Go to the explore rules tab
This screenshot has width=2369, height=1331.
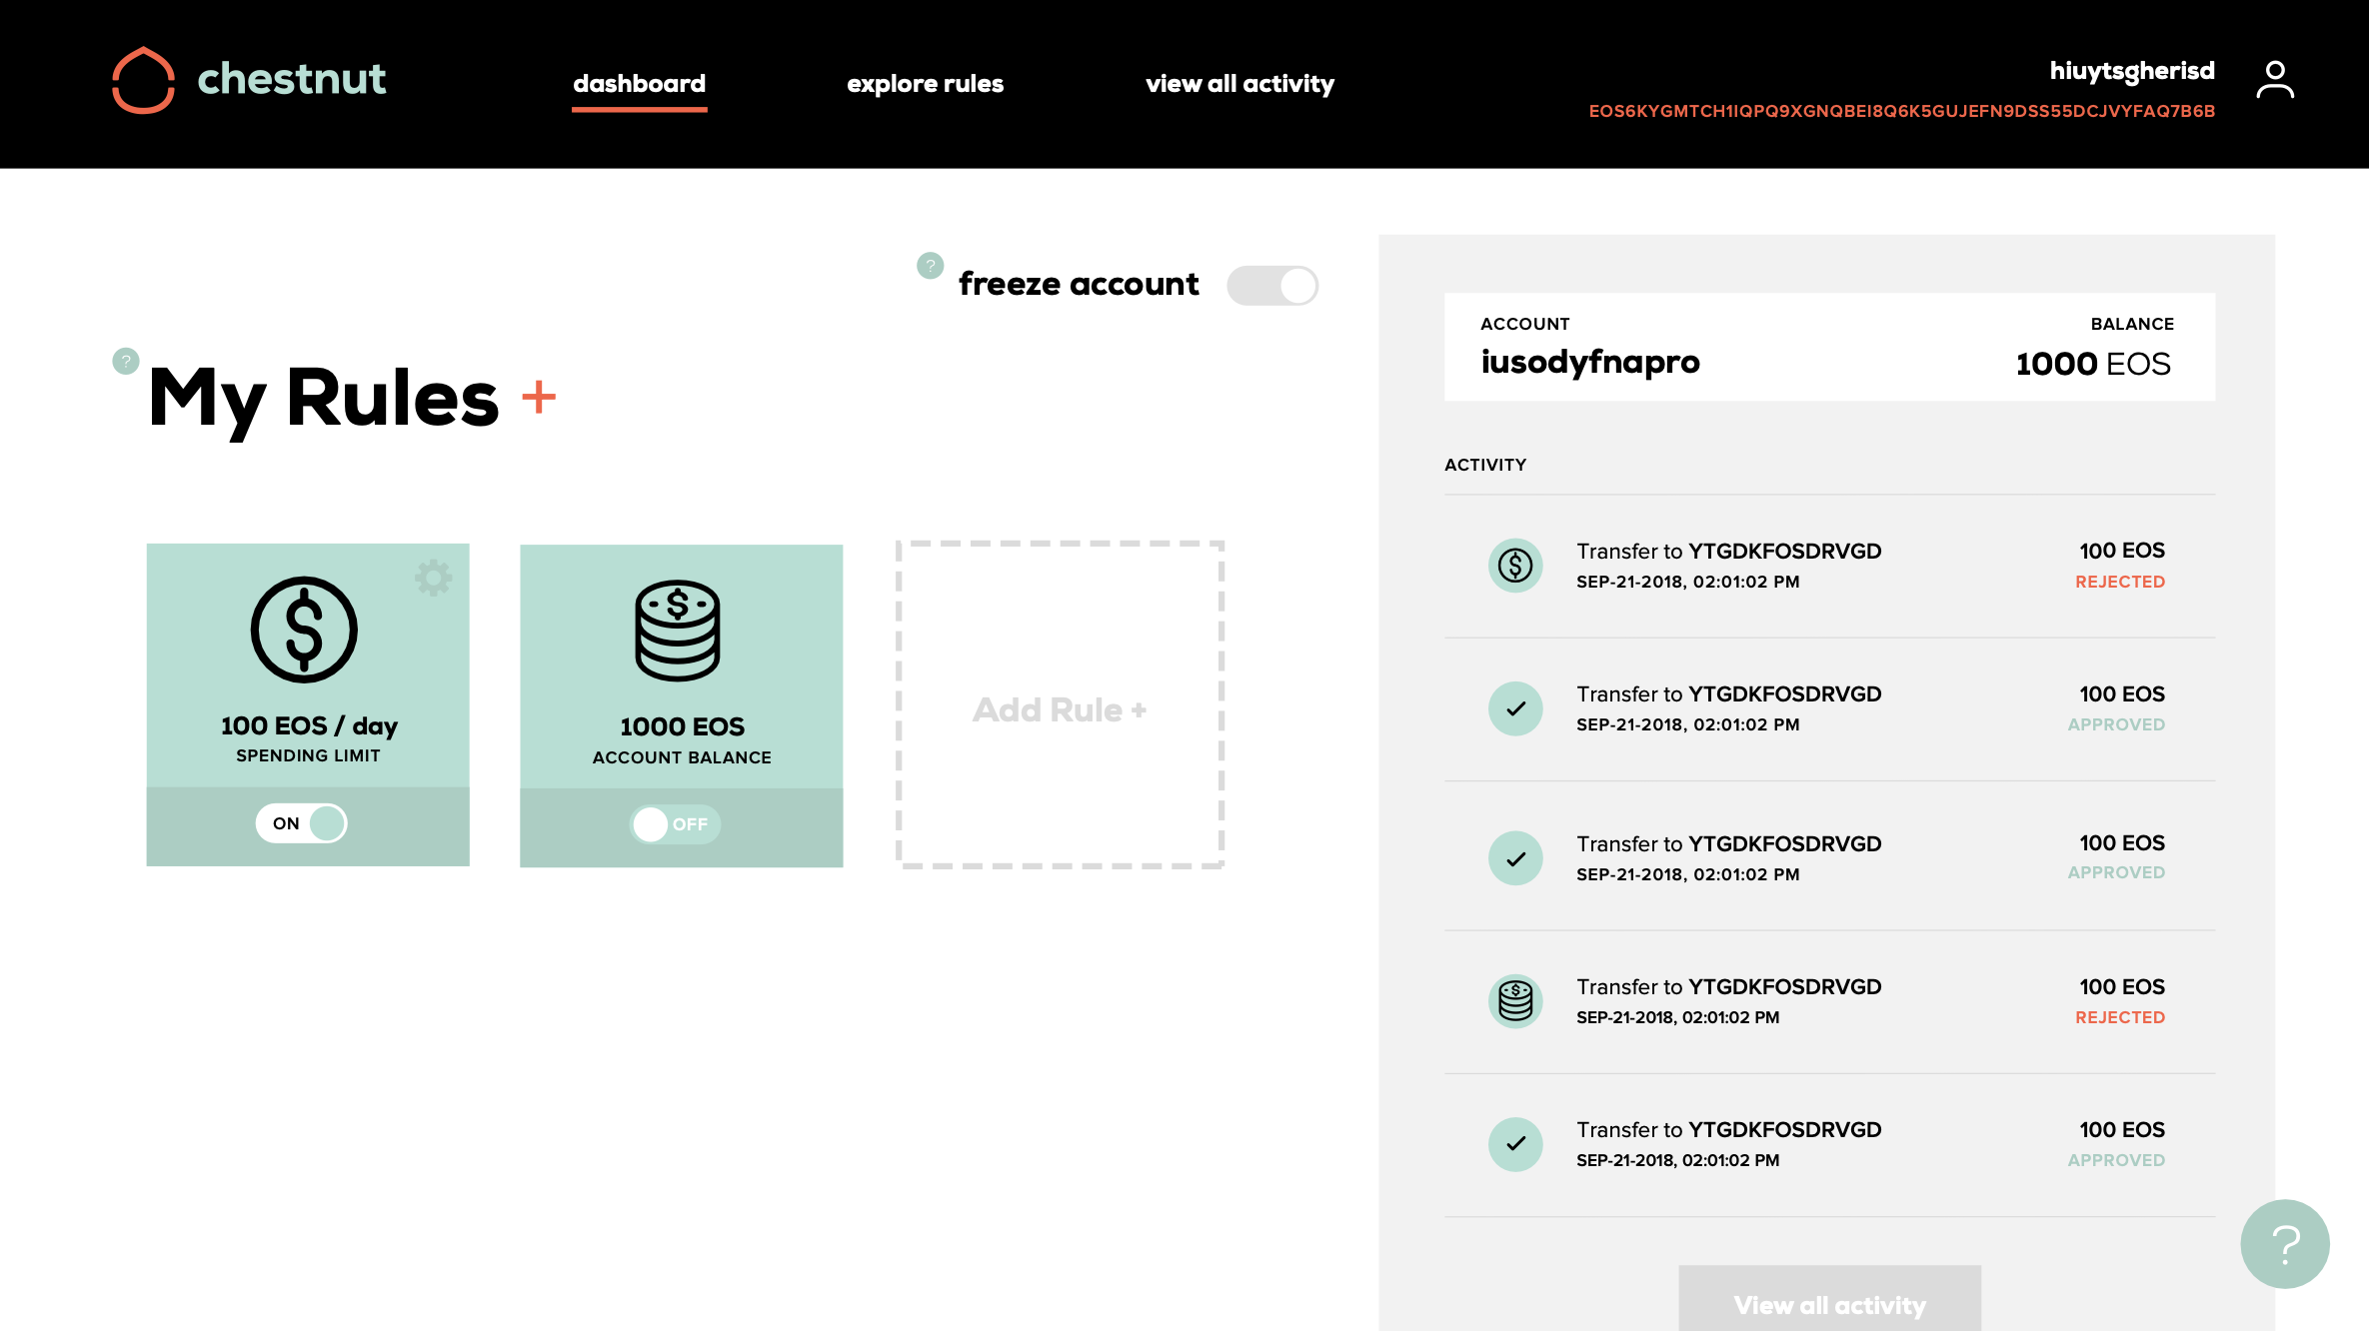(x=925, y=84)
